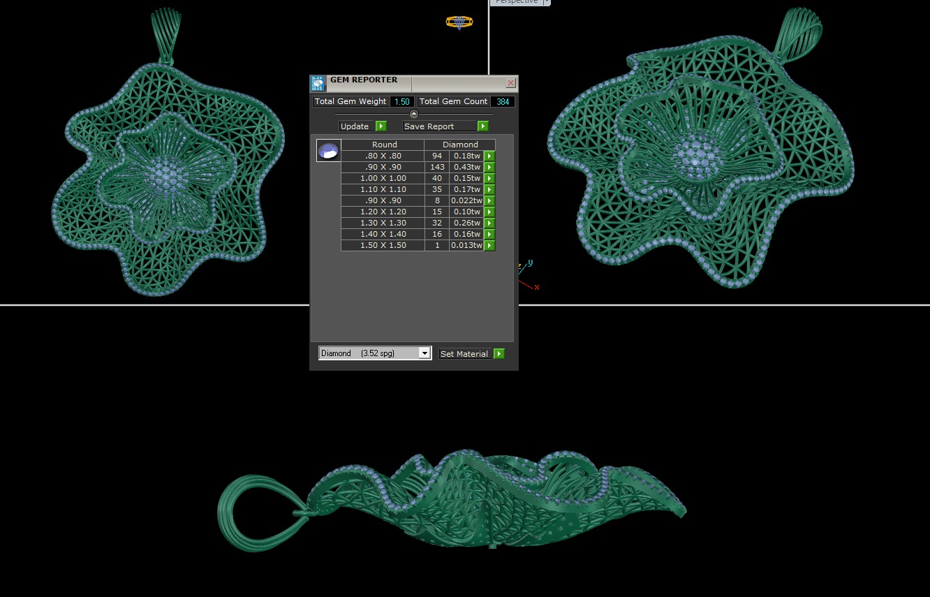This screenshot has width=930, height=597.
Task: Click the Total Gem Count value 384
Action: 503,102
